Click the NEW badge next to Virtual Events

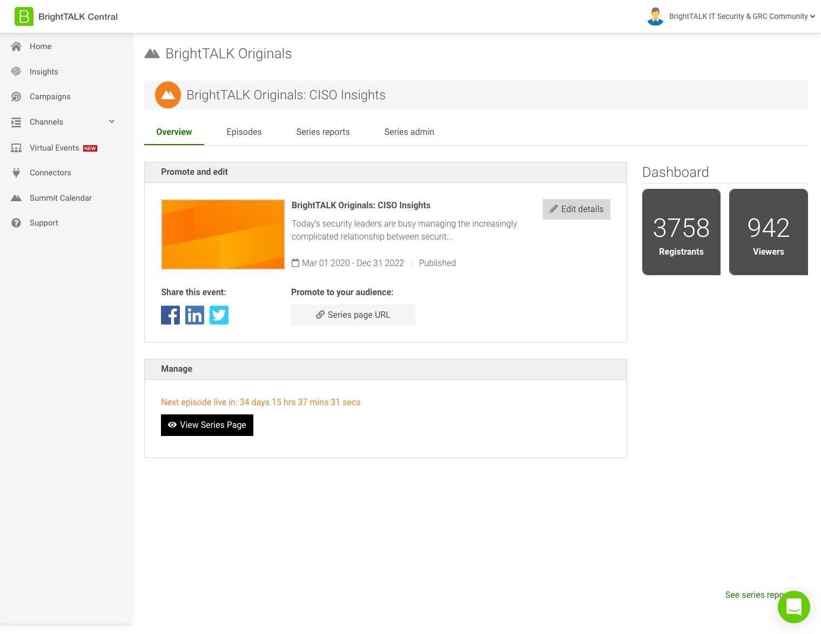coord(90,148)
